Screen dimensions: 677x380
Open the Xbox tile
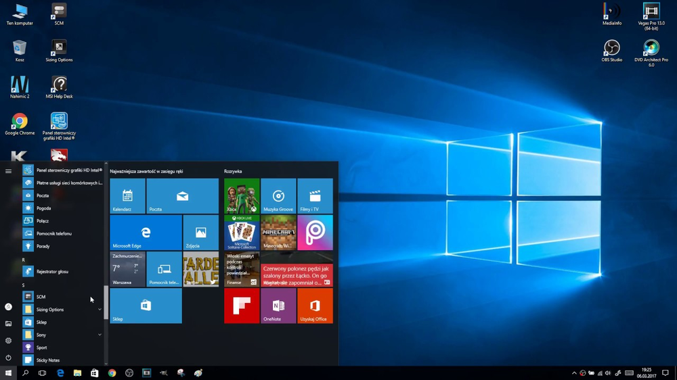point(242,196)
